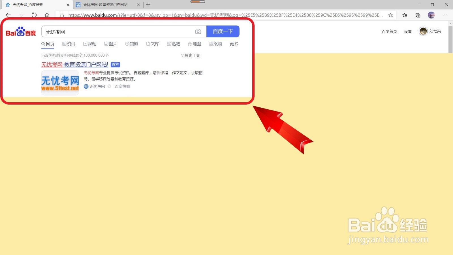Close the 无忧考网_百度搜索 tab
The width and height of the screenshot is (453, 255).
pos(68,5)
